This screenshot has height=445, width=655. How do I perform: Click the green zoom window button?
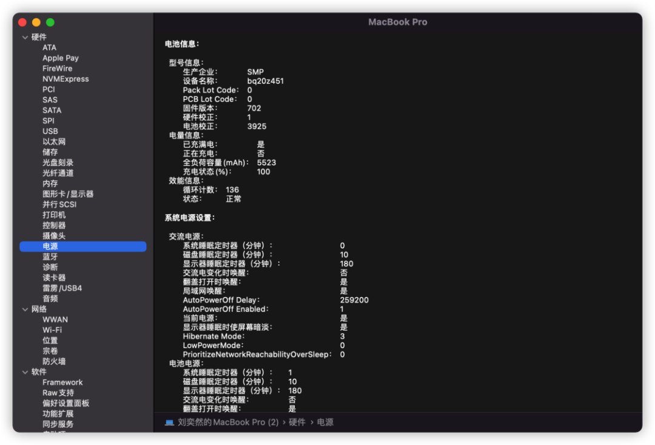tap(50, 22)
